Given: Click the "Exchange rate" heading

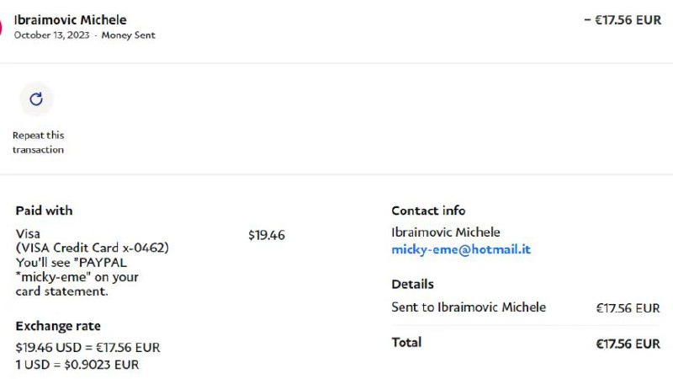Looking at the screenshot, I should click(58, 326).
